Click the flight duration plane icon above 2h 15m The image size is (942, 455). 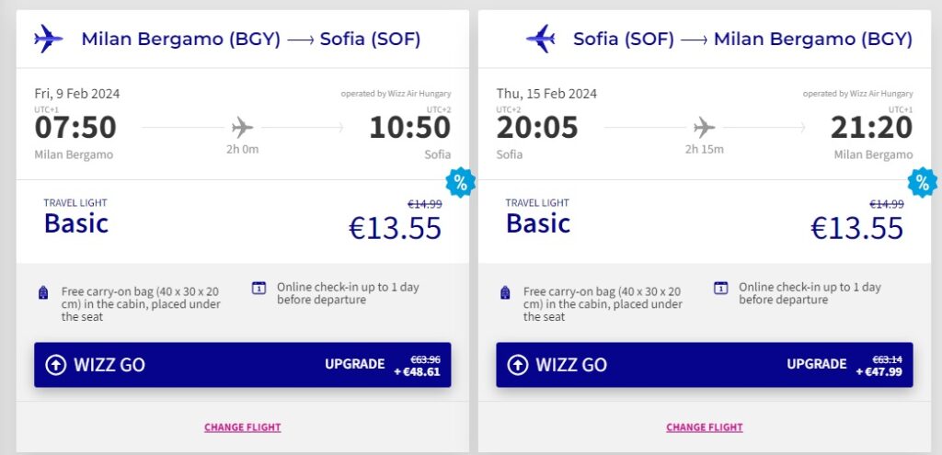pos(704,127)
